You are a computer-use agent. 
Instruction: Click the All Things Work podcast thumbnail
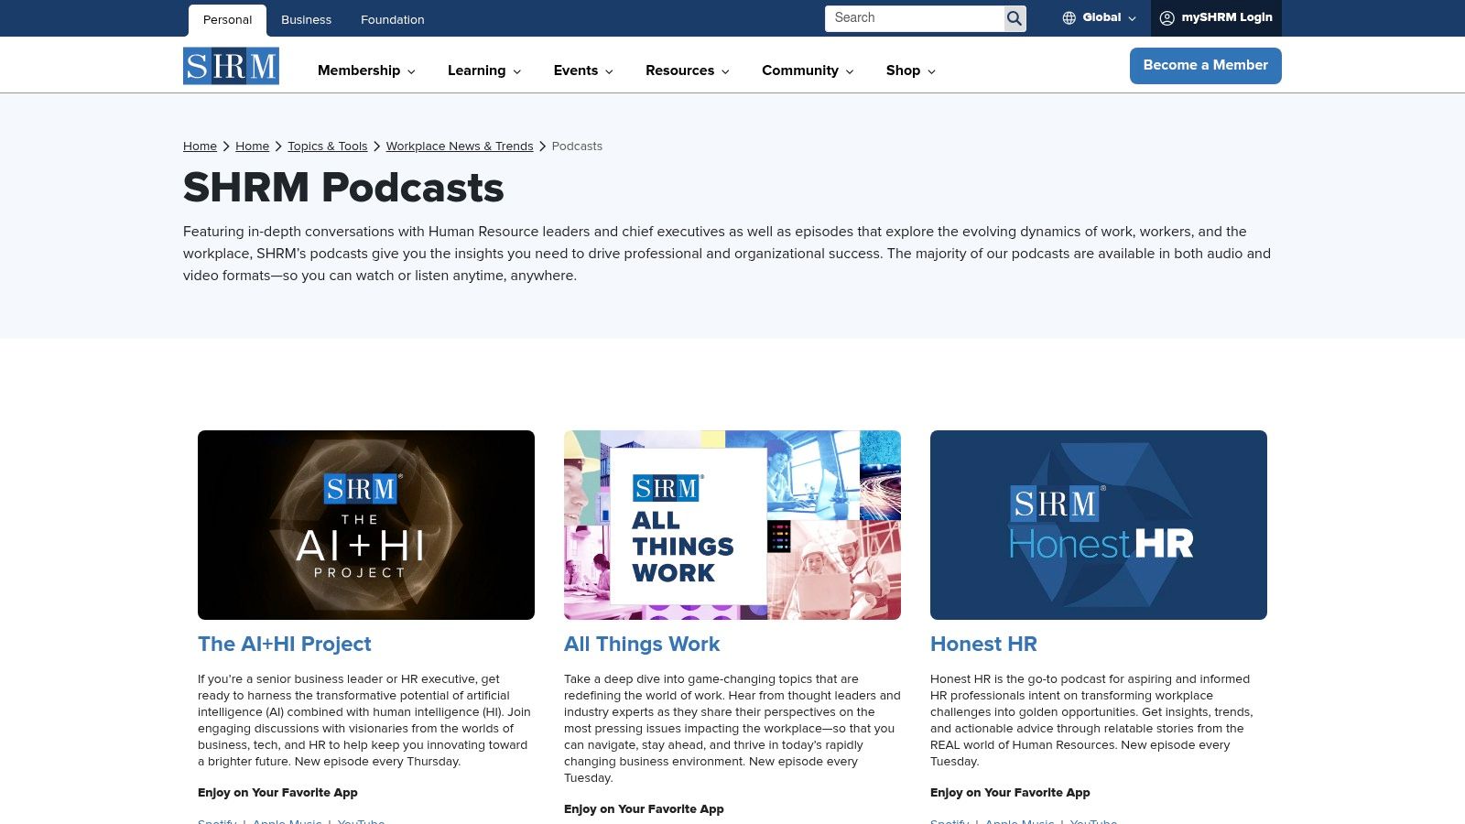[x=732, y=525]
